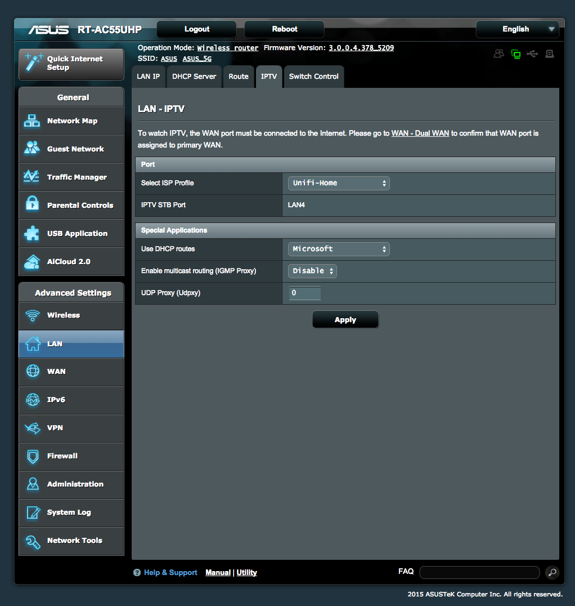The height and width of the screenshot is (606, 575).
Task: Click the Wireless signal icon
Action: [33, 315]
